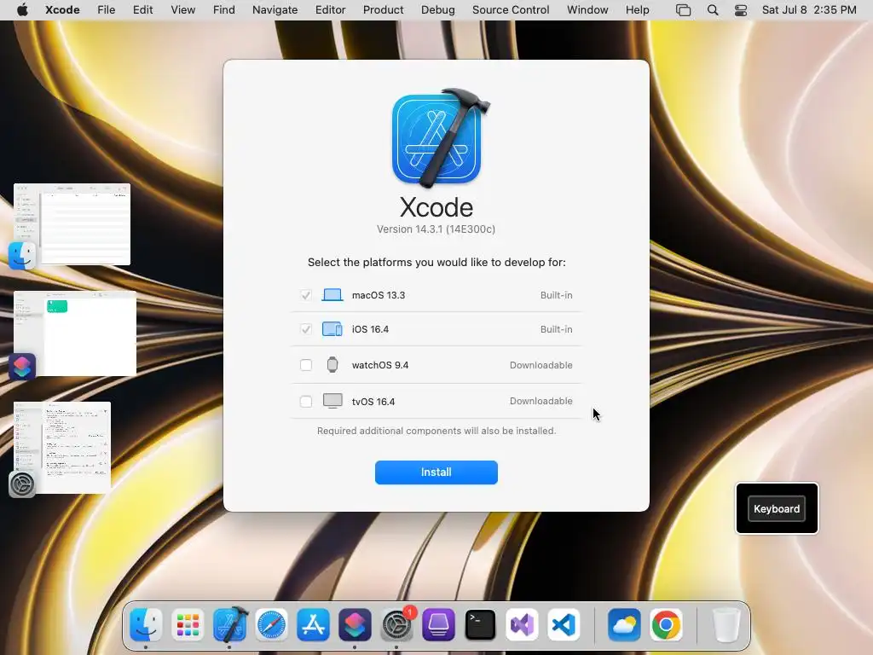873x655 pixels.
Task: Open the File menu
Action: coord(106,9)
